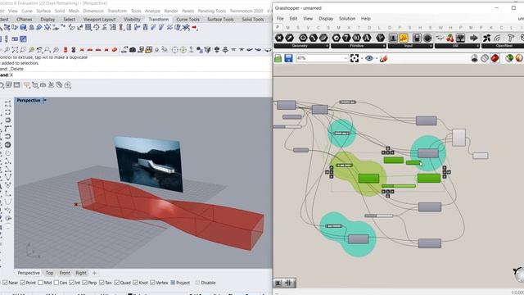524x295 pixels.
Task: Open the Grasshopper preview eye dropdown arrow
Action: [377, 58]
